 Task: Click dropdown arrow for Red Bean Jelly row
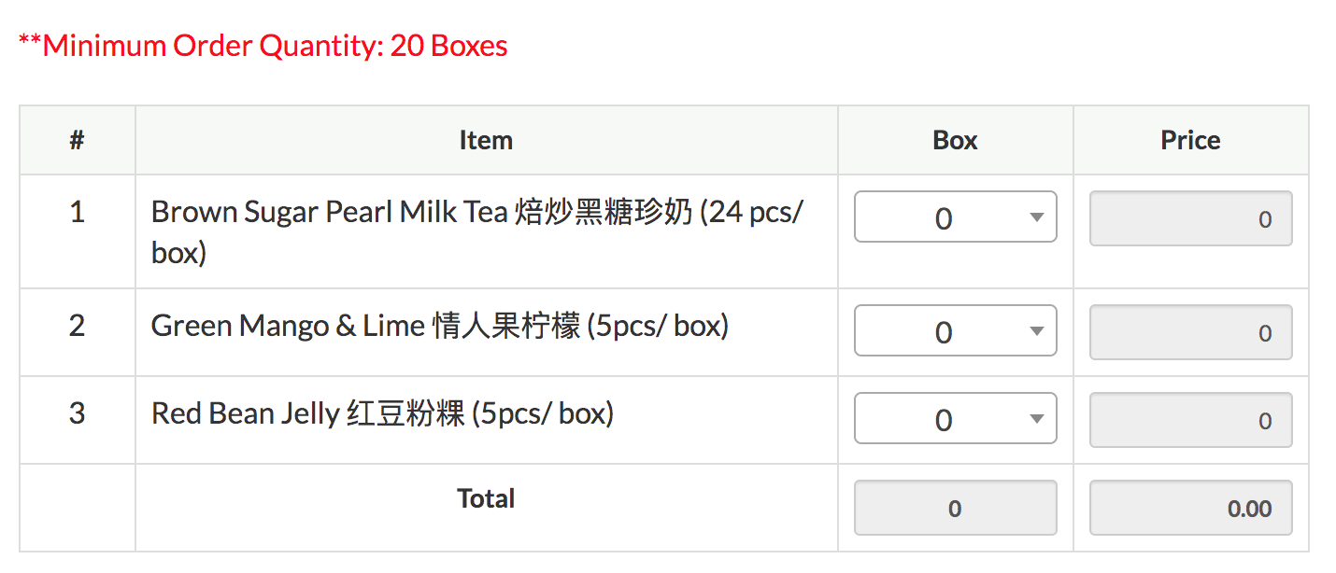(x=1035, y=419)
